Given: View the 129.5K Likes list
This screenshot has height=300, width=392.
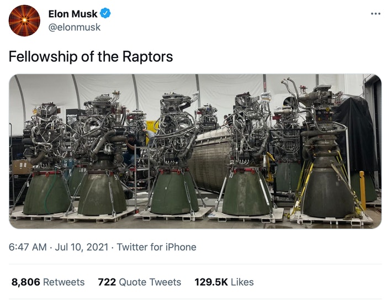Looking at the screenshot, I should tap(224, 282).
